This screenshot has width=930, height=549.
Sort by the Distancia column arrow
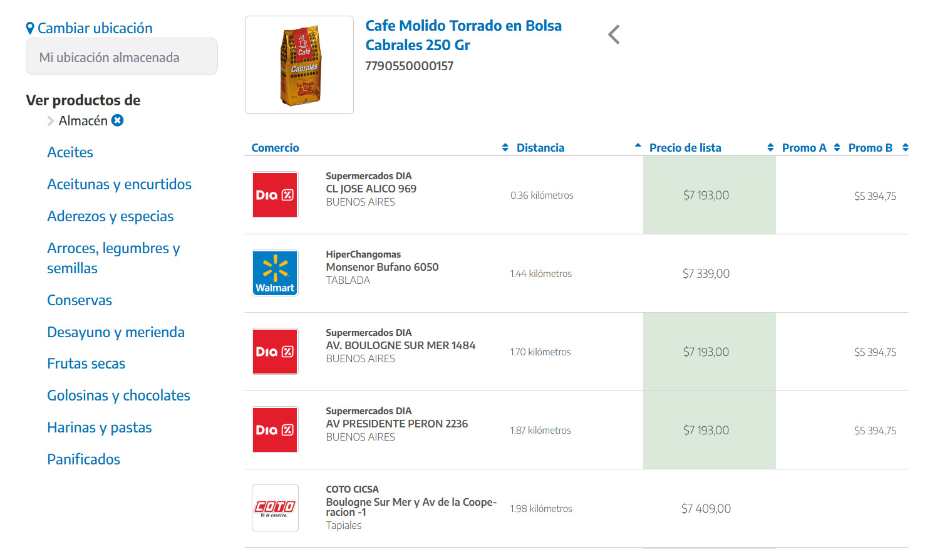[x=638, y=145]
